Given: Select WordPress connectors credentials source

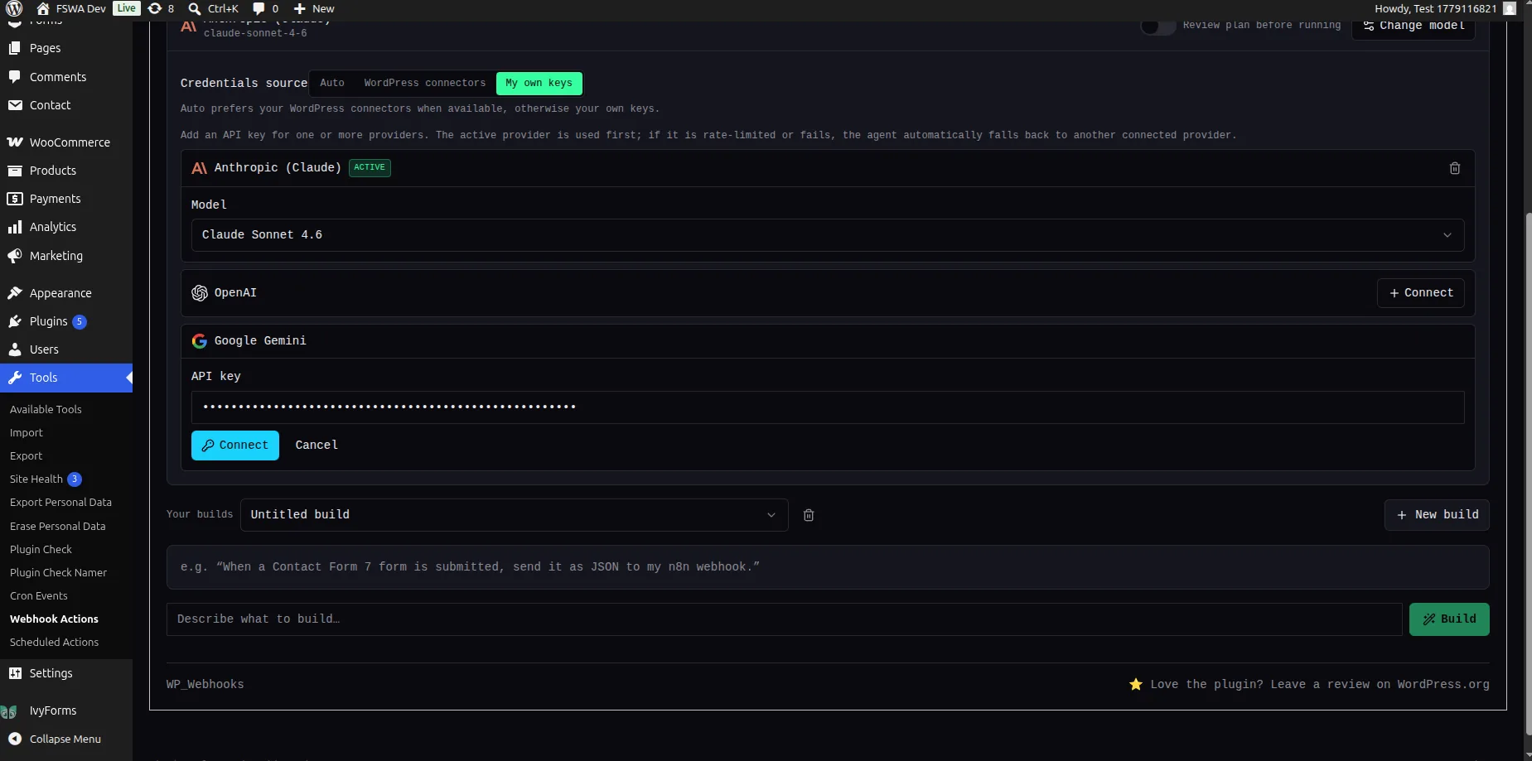Looking at the screenshot, I should pyautogui.click(x=425, y=83).
